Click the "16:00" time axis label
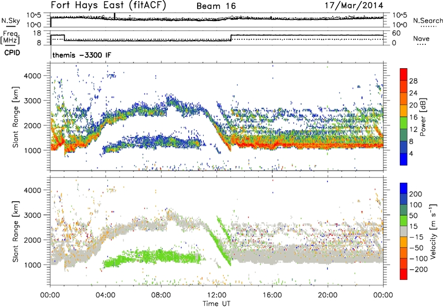 (272, 295)
